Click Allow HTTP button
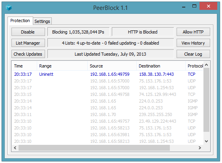 [193, 32]
